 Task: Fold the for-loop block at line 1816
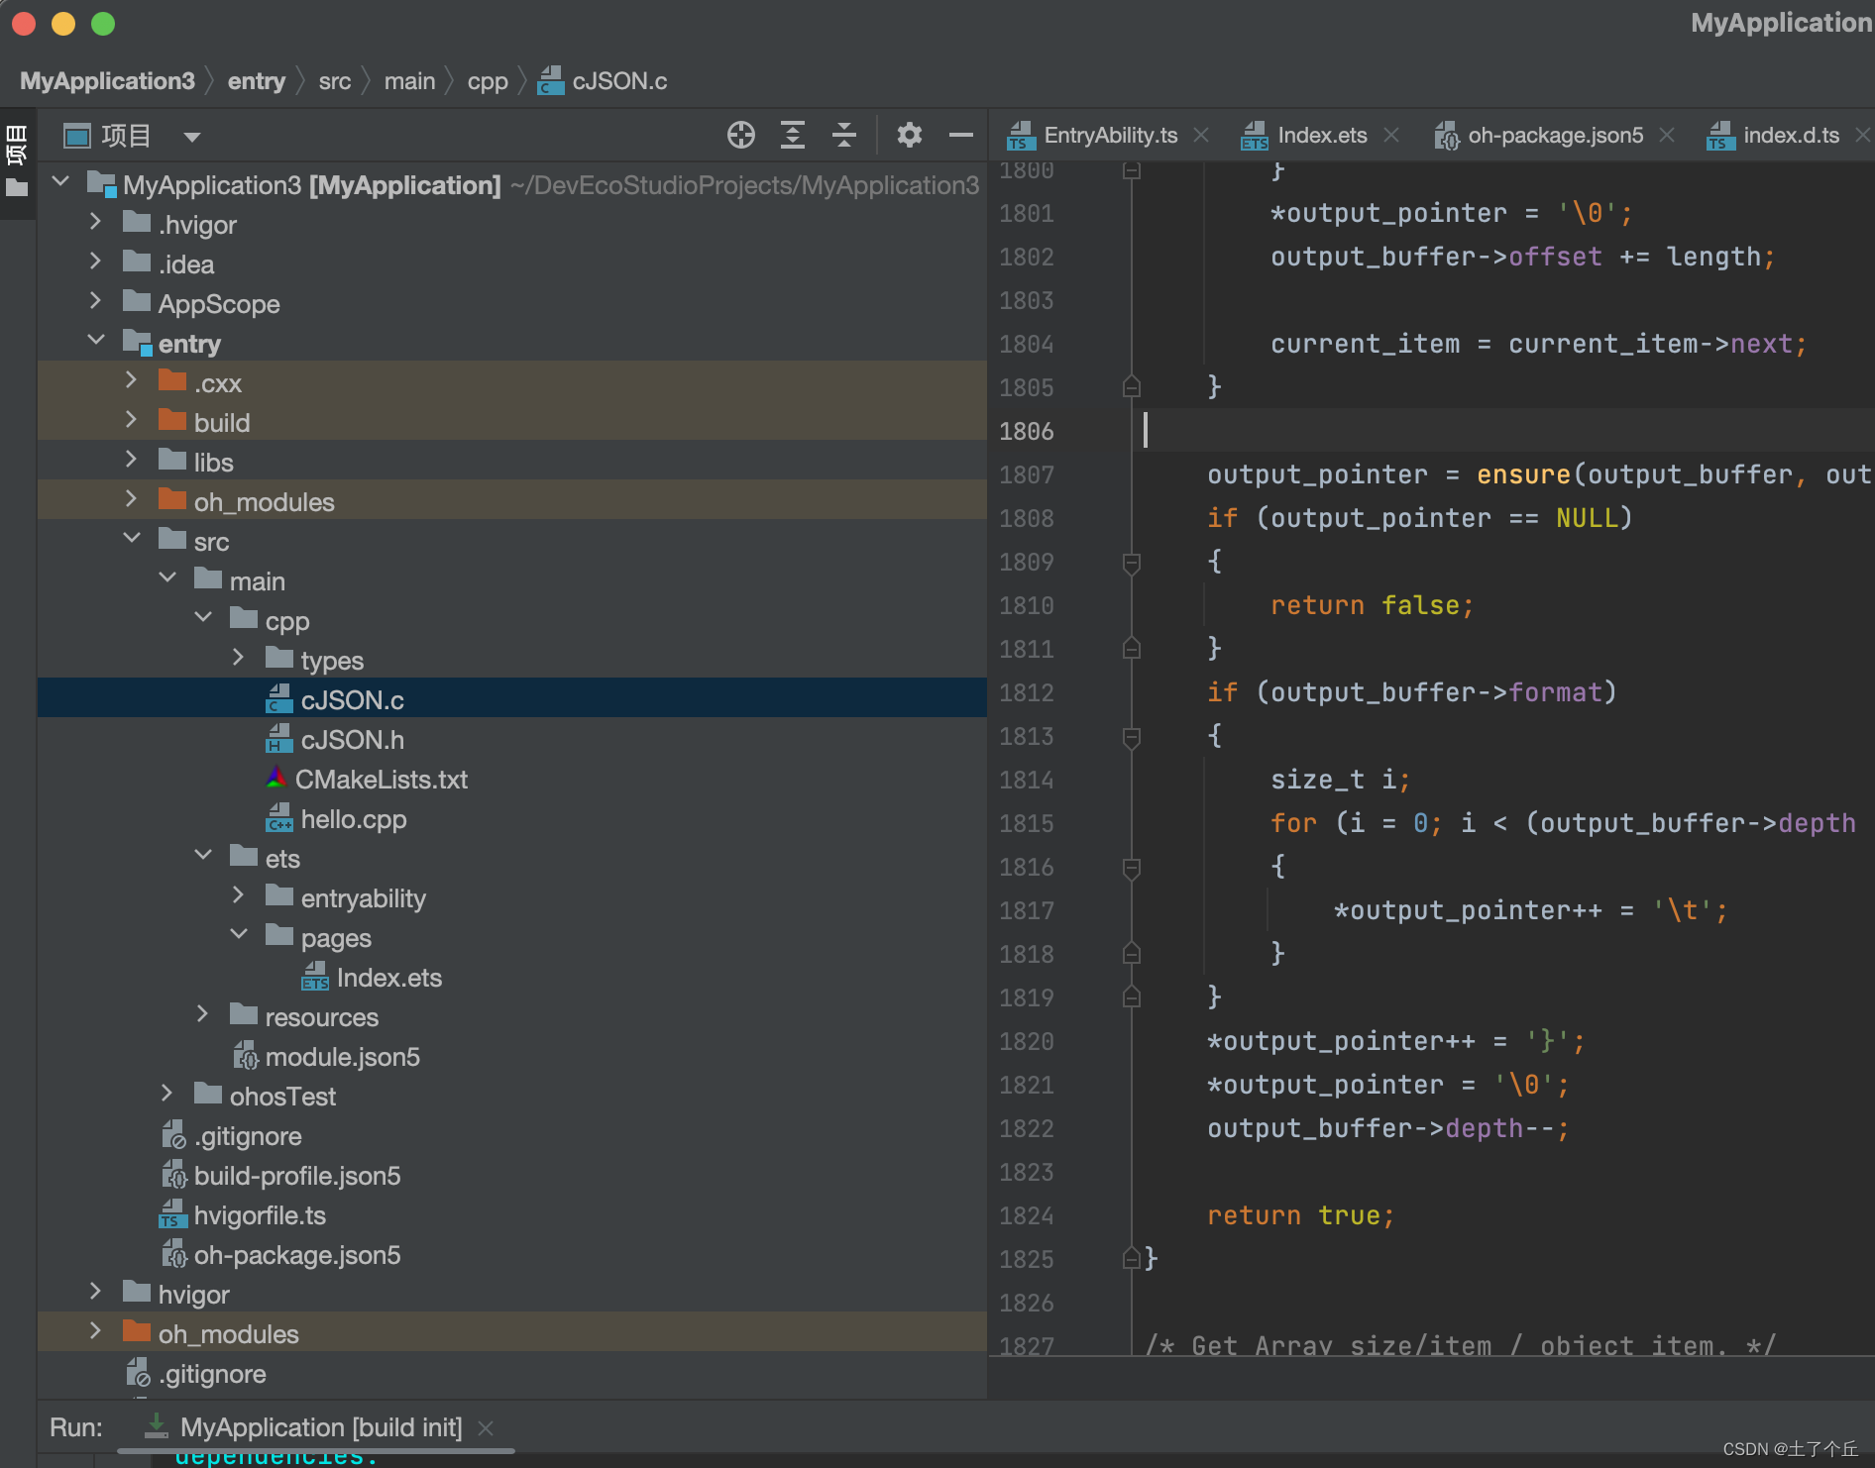click(1132, 868)
